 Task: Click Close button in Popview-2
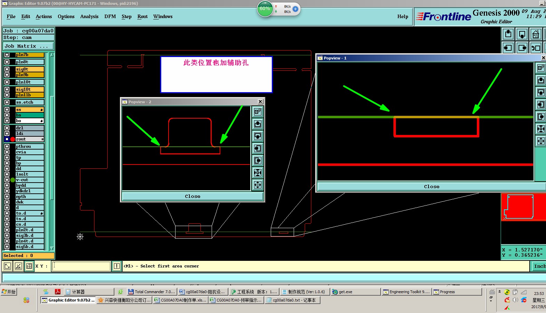tap(193, 196)
